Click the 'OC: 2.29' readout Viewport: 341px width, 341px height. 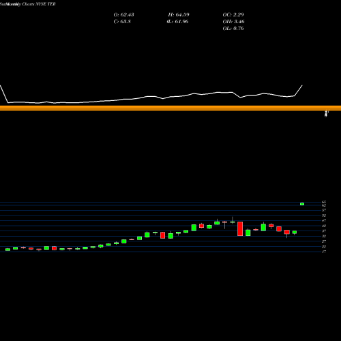[233, 15]
